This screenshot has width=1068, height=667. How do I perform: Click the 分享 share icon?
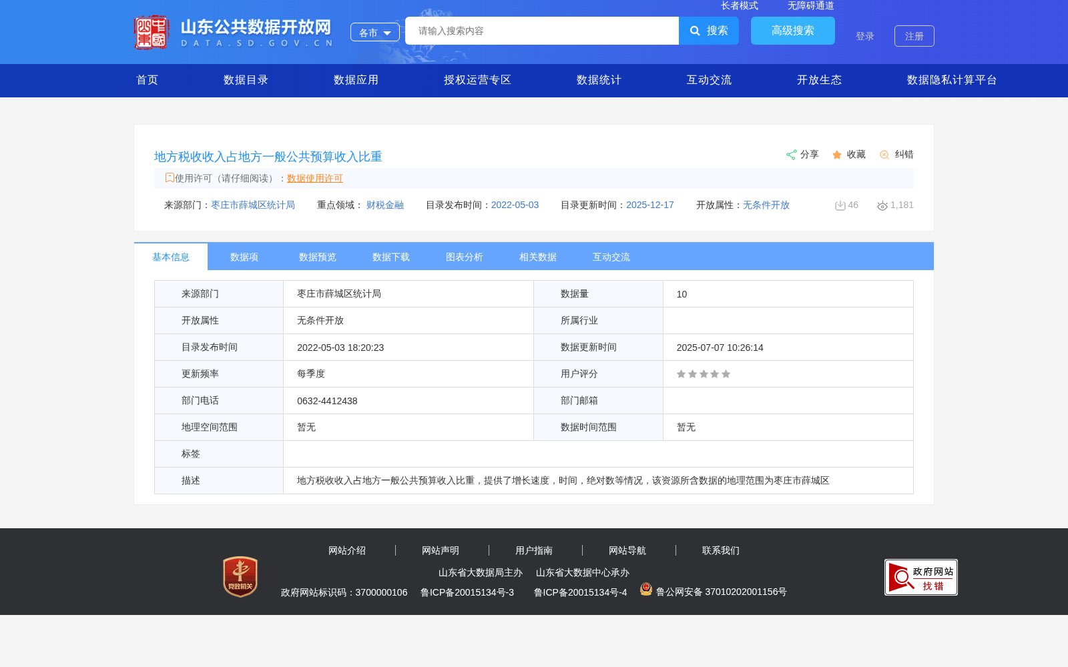click(x=792, y=155)
